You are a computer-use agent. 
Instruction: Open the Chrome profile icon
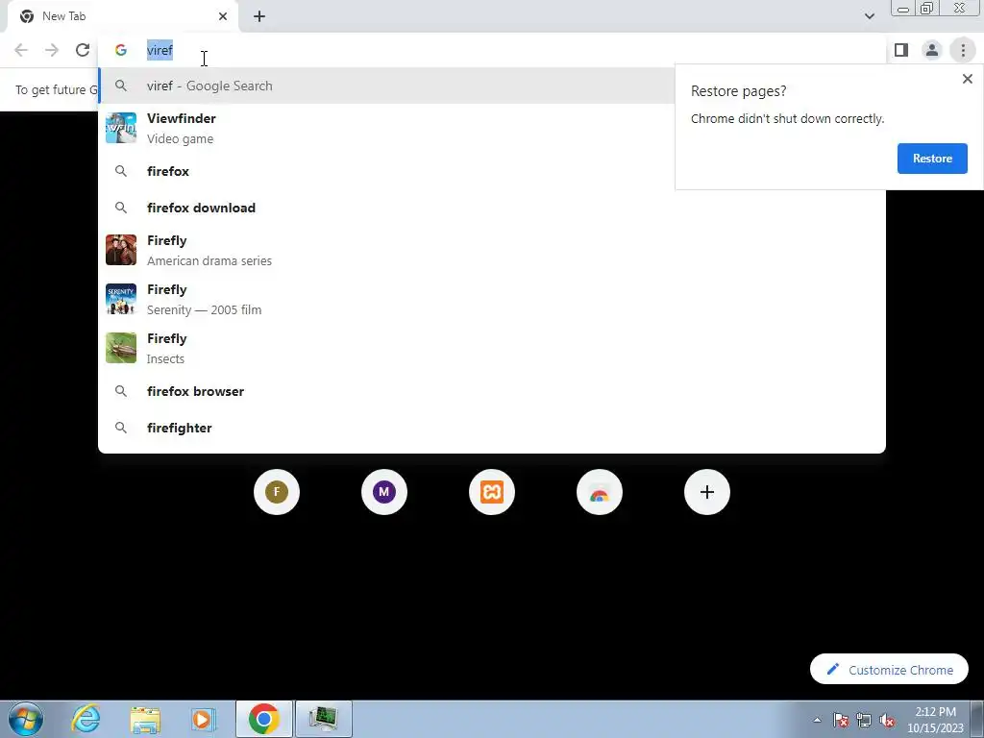[932, 50]
